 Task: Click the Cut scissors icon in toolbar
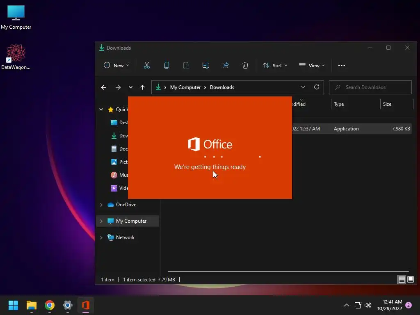(146, 65)
